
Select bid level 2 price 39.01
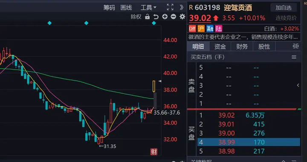[226, 124]
